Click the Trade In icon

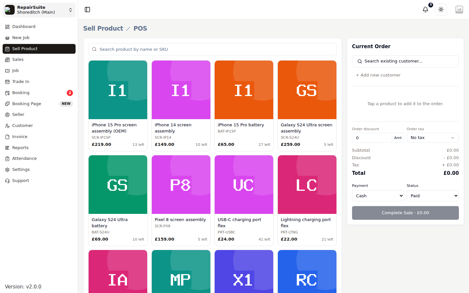[7, 82]
